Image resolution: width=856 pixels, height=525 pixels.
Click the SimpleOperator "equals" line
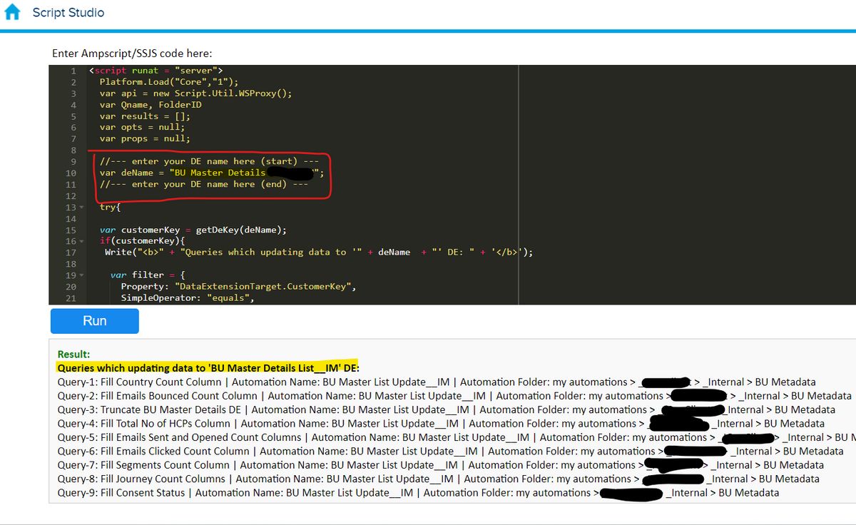187,298
